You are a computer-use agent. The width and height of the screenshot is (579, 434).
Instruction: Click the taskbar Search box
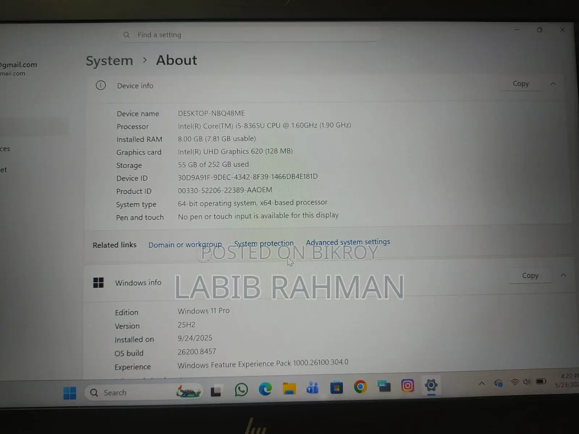(x=144, y=392)
